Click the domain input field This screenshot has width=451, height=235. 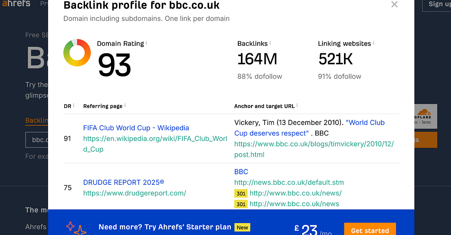click(x=37, y=140)
